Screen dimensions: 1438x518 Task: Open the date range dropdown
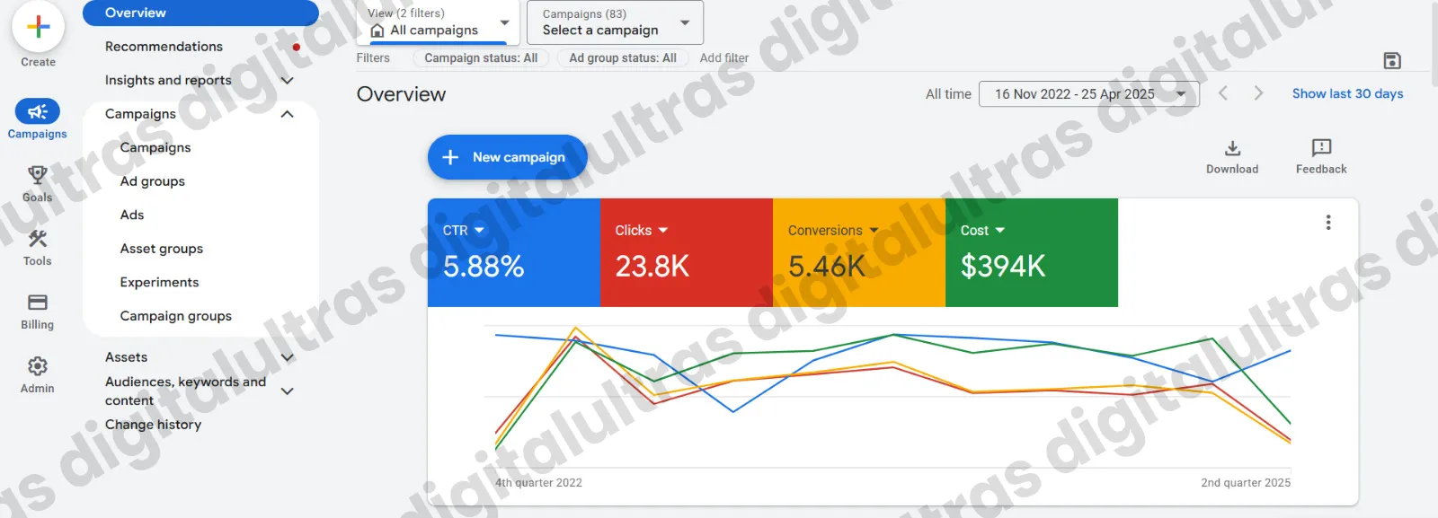coord(1088,94)
